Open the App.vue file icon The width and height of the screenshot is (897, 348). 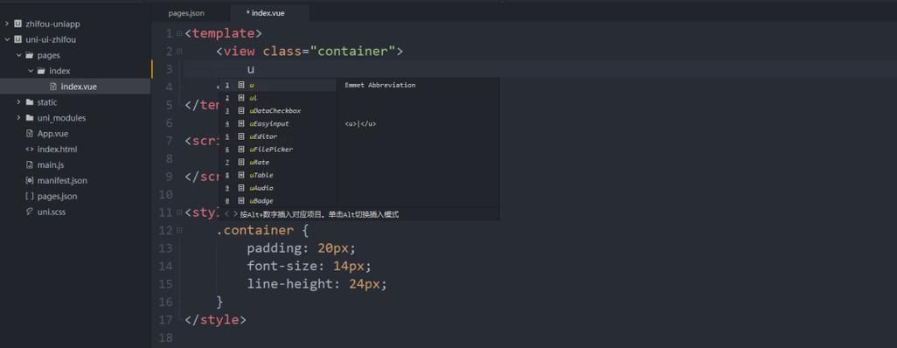pos(30,134)
